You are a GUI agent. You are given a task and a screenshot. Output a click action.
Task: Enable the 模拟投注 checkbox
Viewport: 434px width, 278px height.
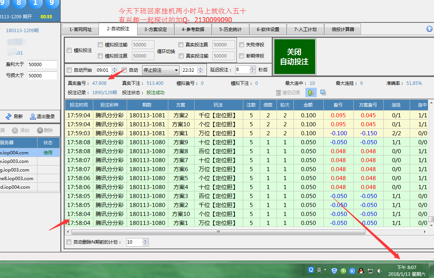point(69,50)
